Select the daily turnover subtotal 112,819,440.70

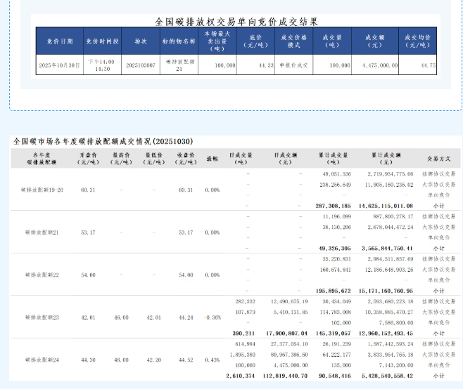[280, 376]
